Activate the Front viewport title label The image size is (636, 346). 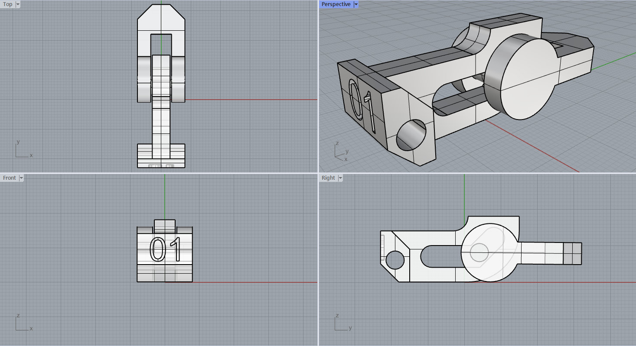(10, 178)
